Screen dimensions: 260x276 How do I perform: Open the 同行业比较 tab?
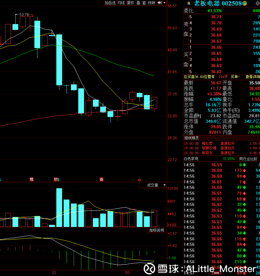click(x=248, y=159)
